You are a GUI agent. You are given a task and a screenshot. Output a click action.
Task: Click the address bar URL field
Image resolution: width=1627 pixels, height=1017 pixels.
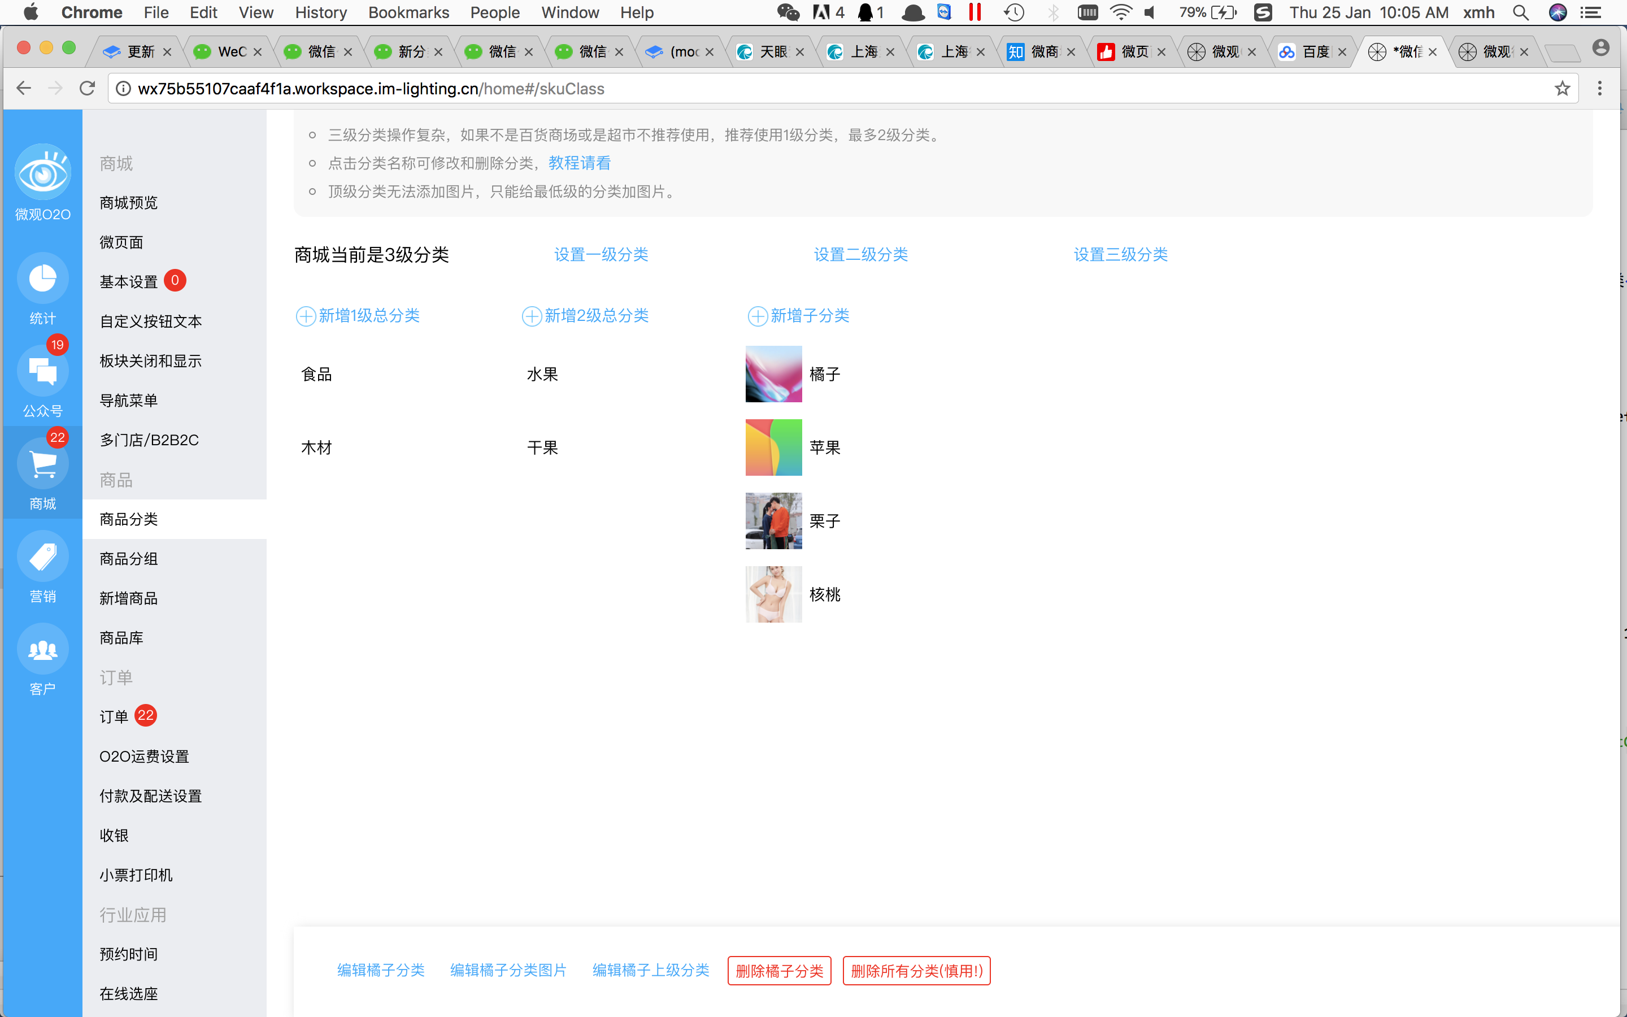click(843, 88)
